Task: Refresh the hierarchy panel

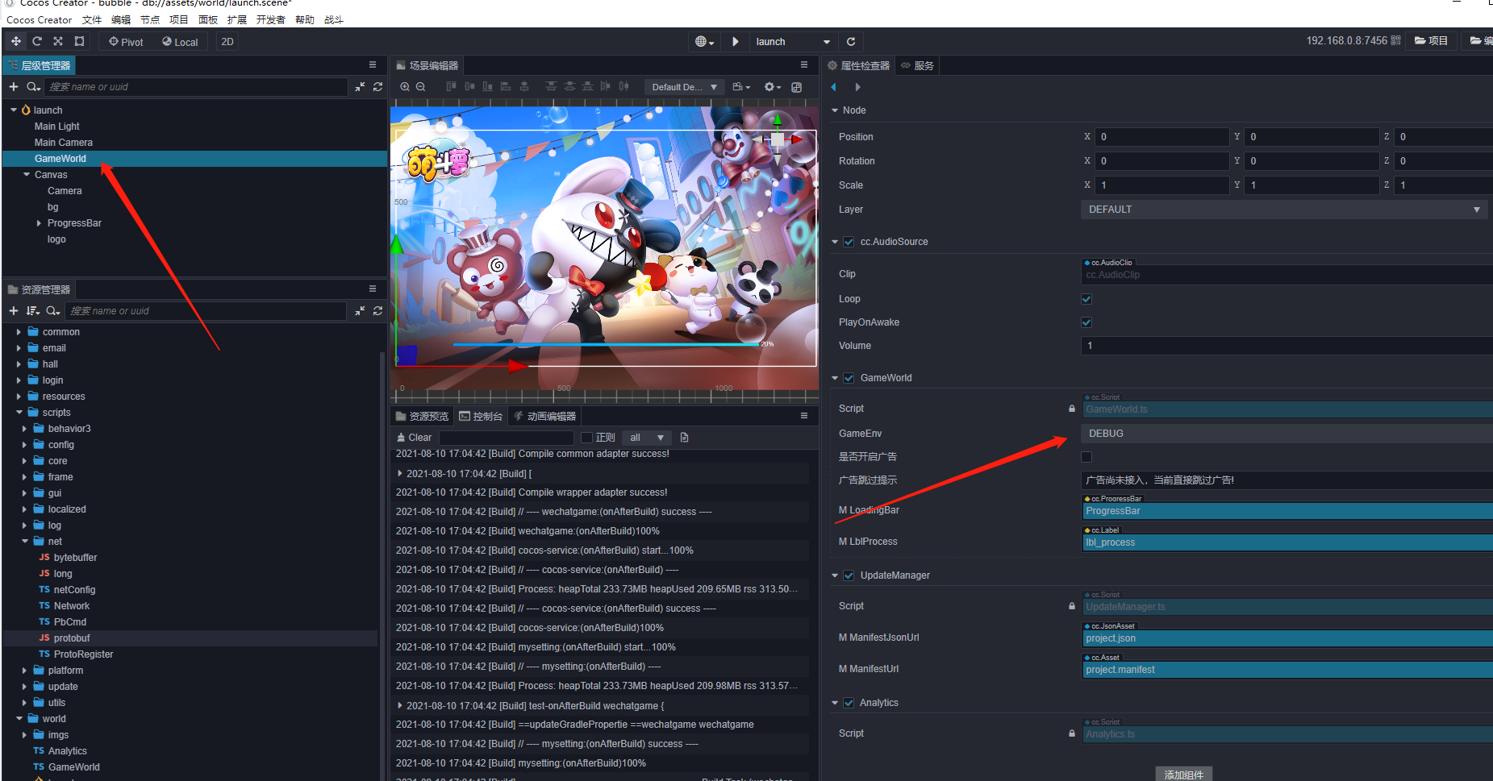Action: click(377, 86)
